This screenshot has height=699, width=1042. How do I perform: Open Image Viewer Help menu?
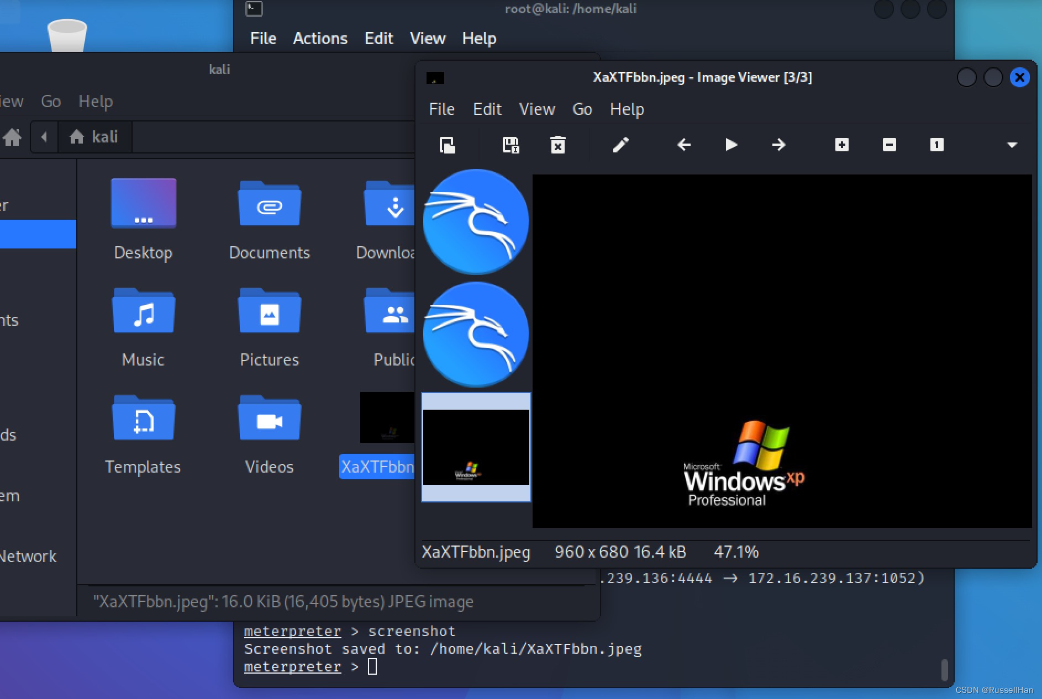[627, 109]
